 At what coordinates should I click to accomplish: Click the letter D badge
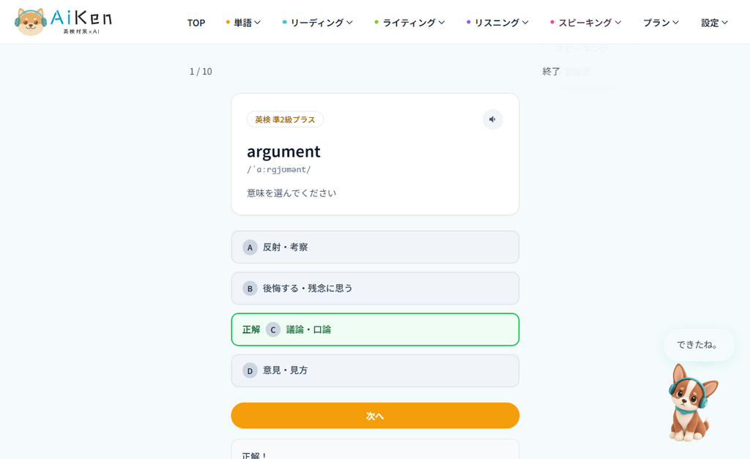(x=250, y=371)
